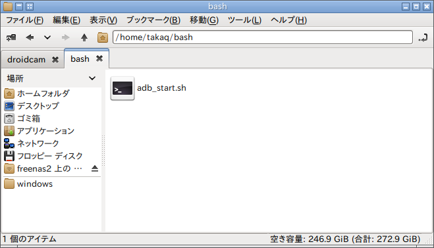Open a new window via toolbar icon
The image size is (434, 248).
11,37
